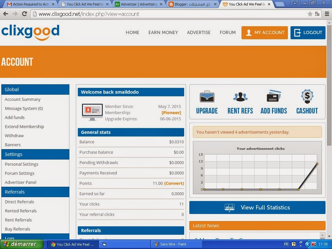Image resolution: width=332 pixels, height=249 pixels.
Task: Click the browser forward arrow
Action: point(15,14)
